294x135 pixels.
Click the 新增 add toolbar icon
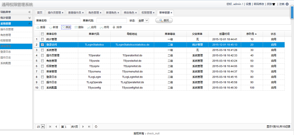(50, 28)
